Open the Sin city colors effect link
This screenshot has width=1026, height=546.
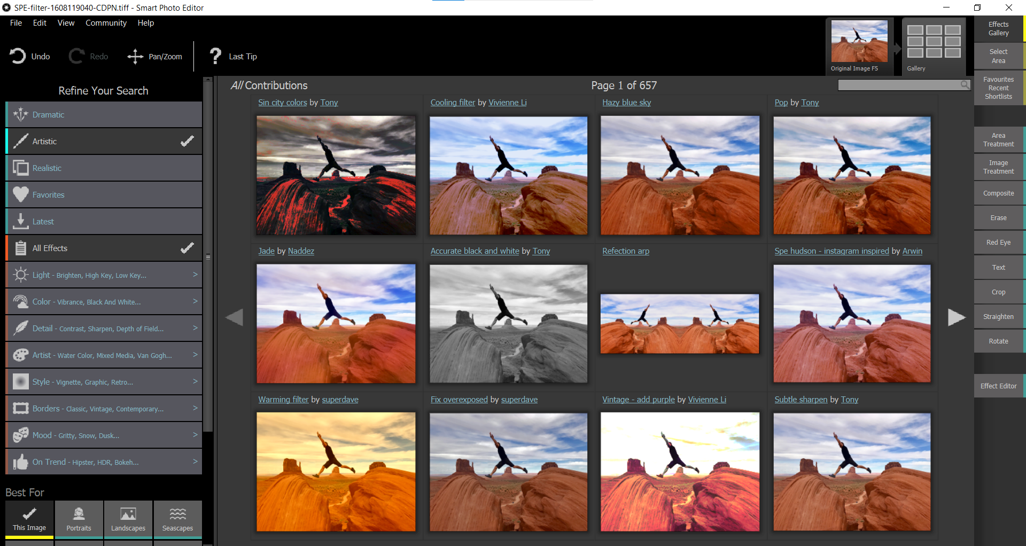pos(282,103)
